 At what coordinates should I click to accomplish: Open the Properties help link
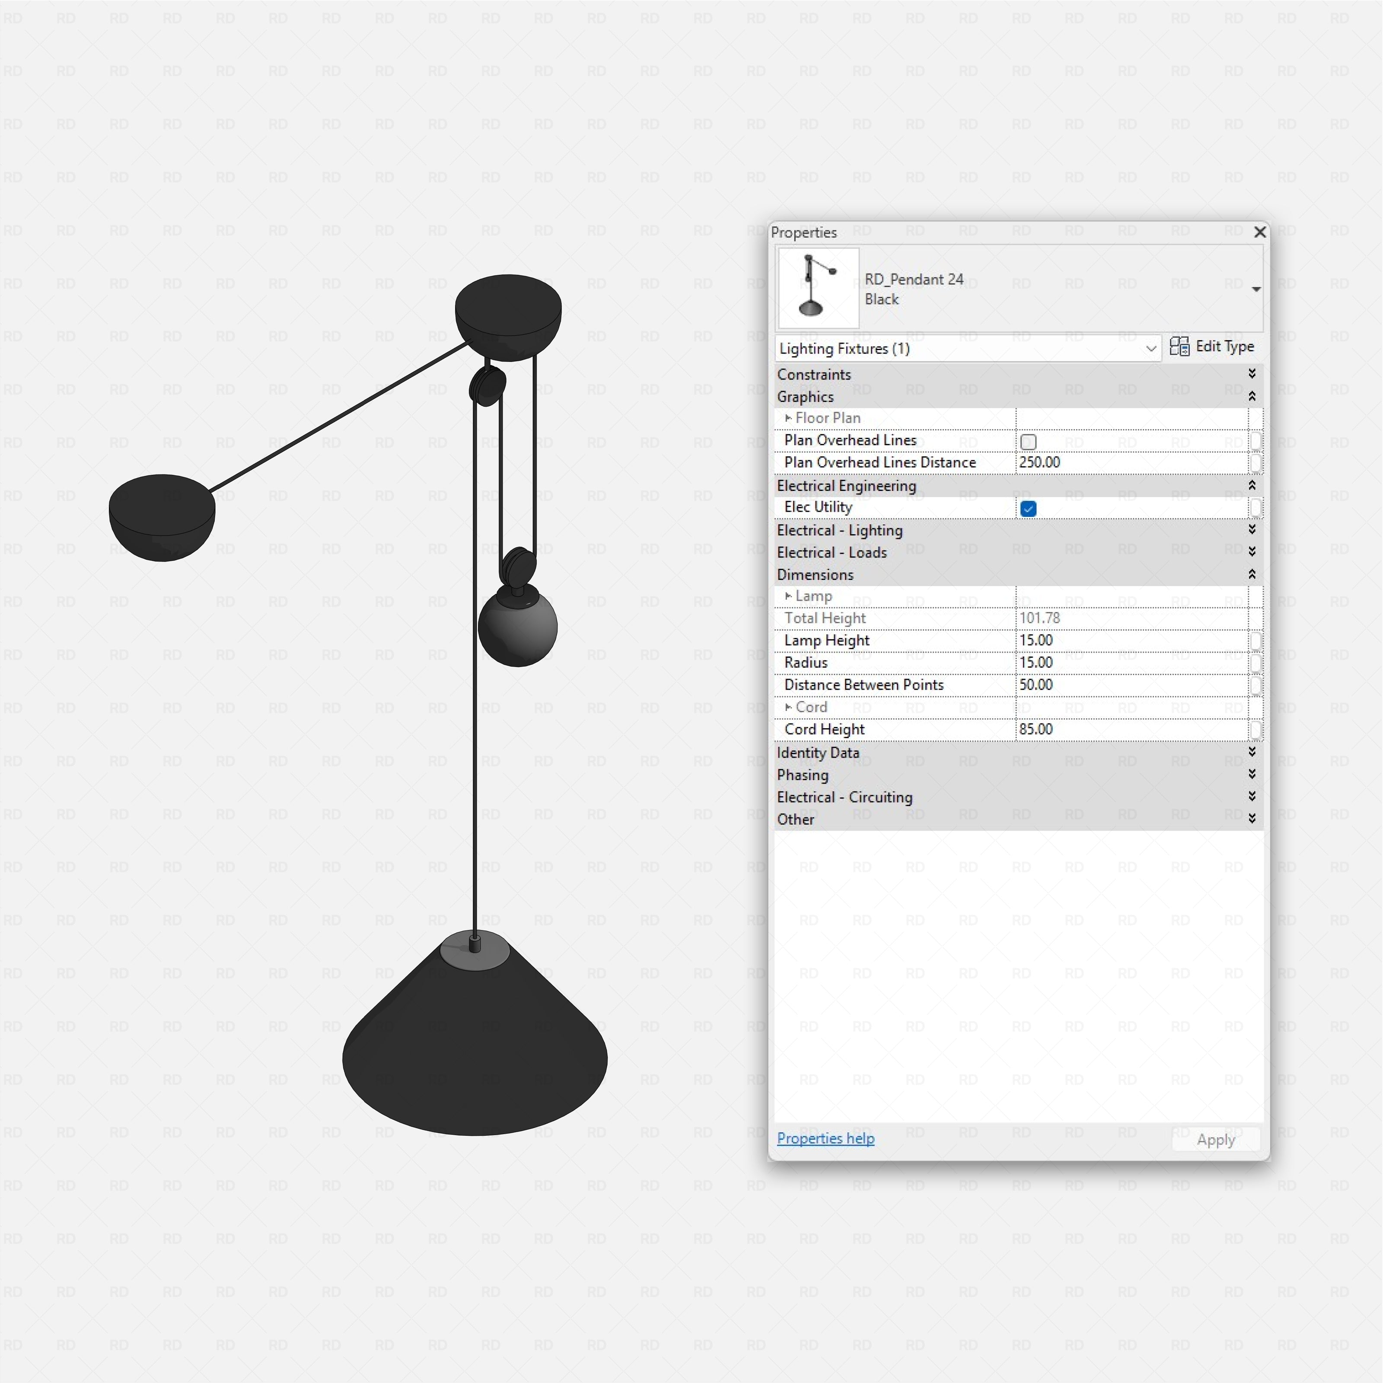point(825,1138)
